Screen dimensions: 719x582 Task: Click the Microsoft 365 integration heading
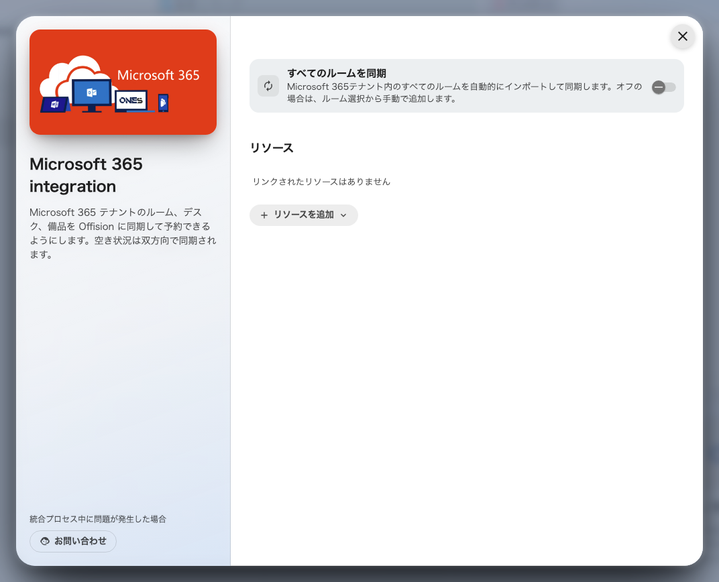click(x=87, y=175)
